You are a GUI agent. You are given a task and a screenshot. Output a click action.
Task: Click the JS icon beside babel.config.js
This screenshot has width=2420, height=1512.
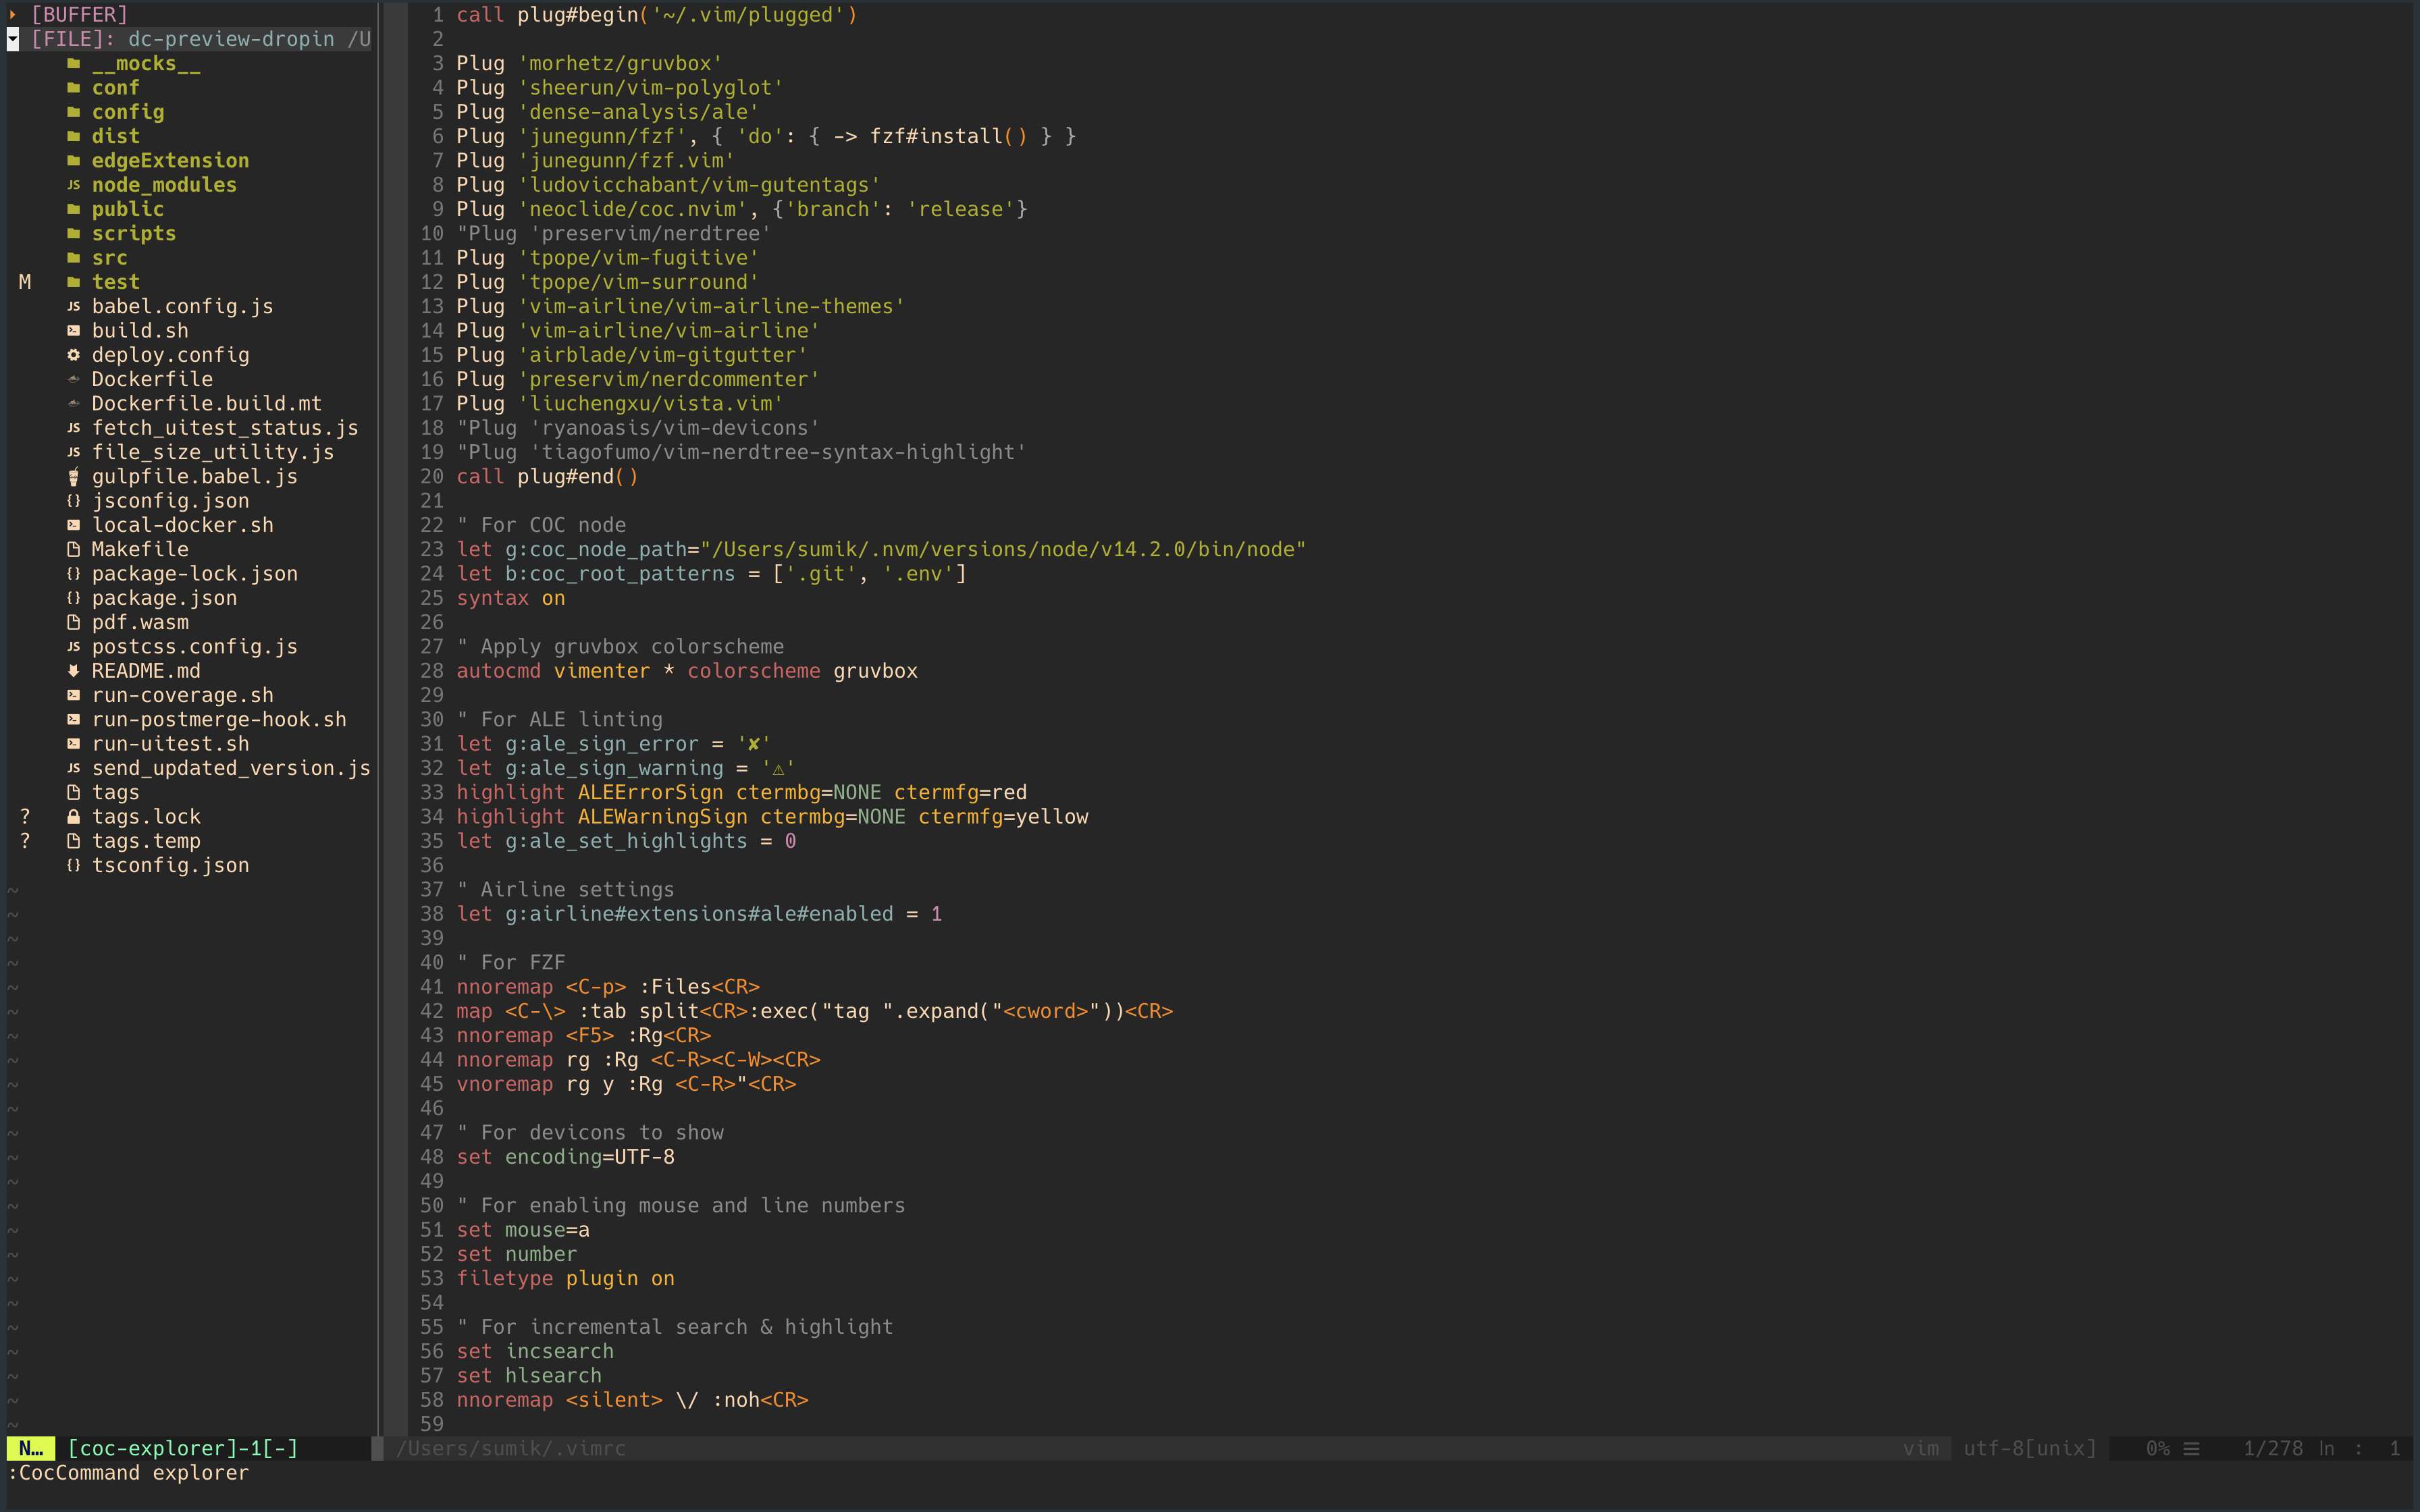[x=74, y=306]
